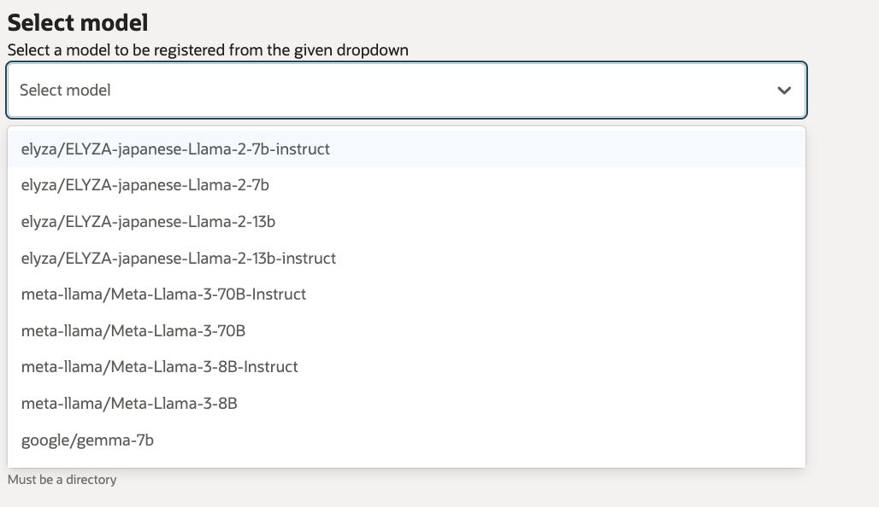Click the 'Select model' bold heading

78,23
